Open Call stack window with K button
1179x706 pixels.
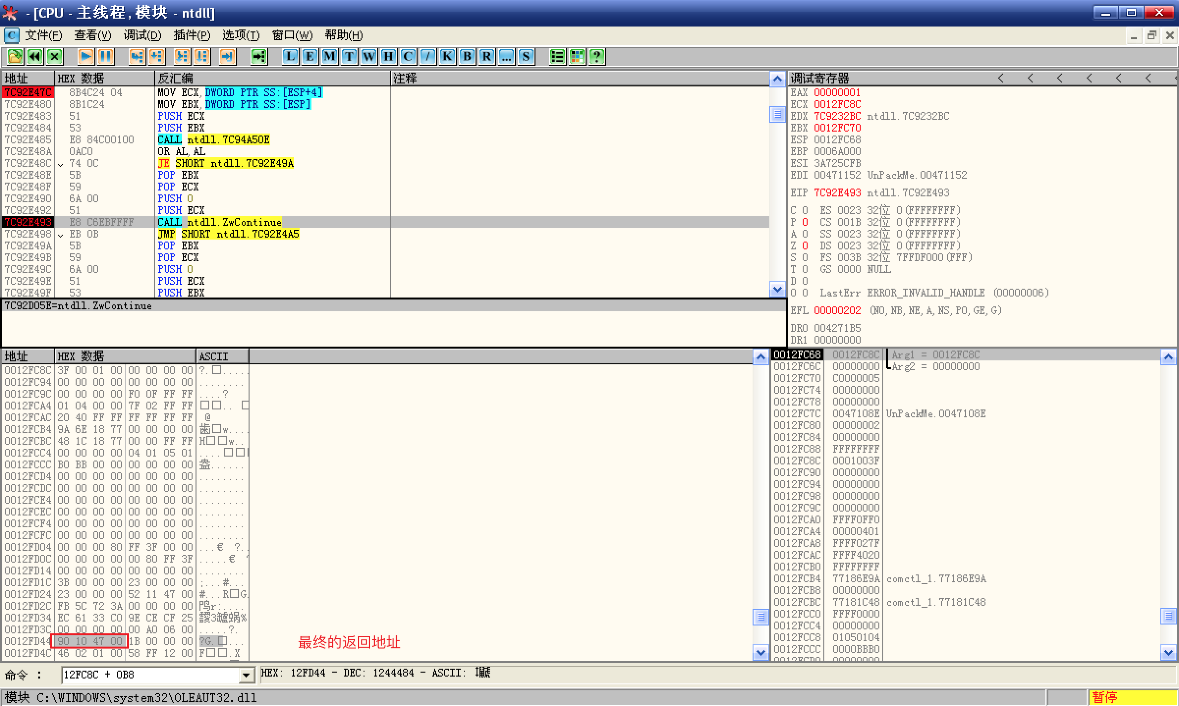(448, 57)
